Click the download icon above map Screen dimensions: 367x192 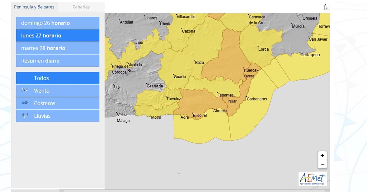tap(327, 7)
